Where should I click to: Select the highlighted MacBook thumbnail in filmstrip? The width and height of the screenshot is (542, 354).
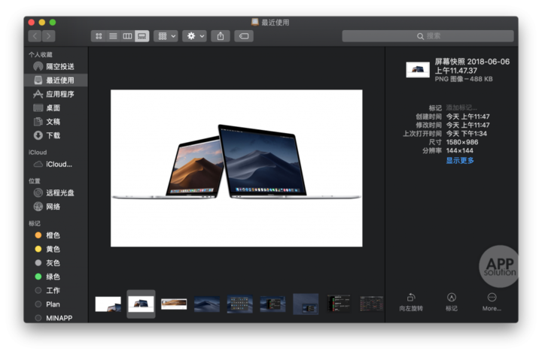click(141, 304)
